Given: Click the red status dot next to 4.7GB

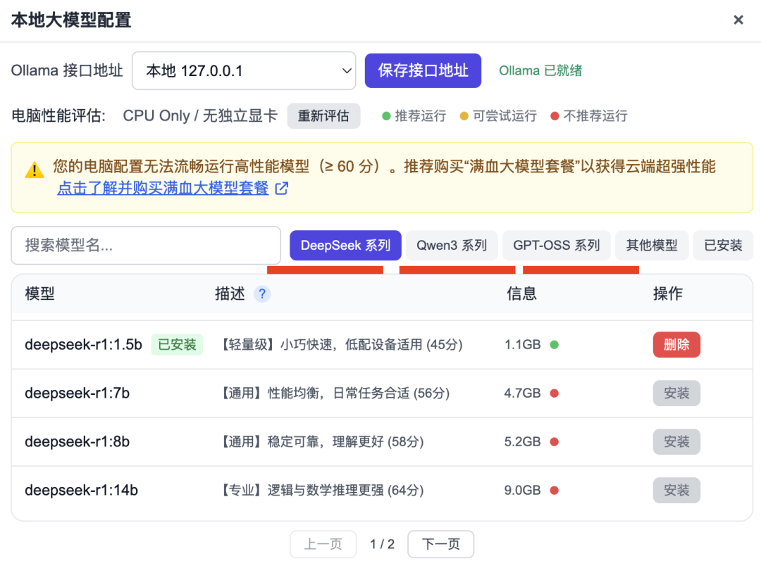Looking at the screenshot, I should pyautogui.click(x=555, y=393).
